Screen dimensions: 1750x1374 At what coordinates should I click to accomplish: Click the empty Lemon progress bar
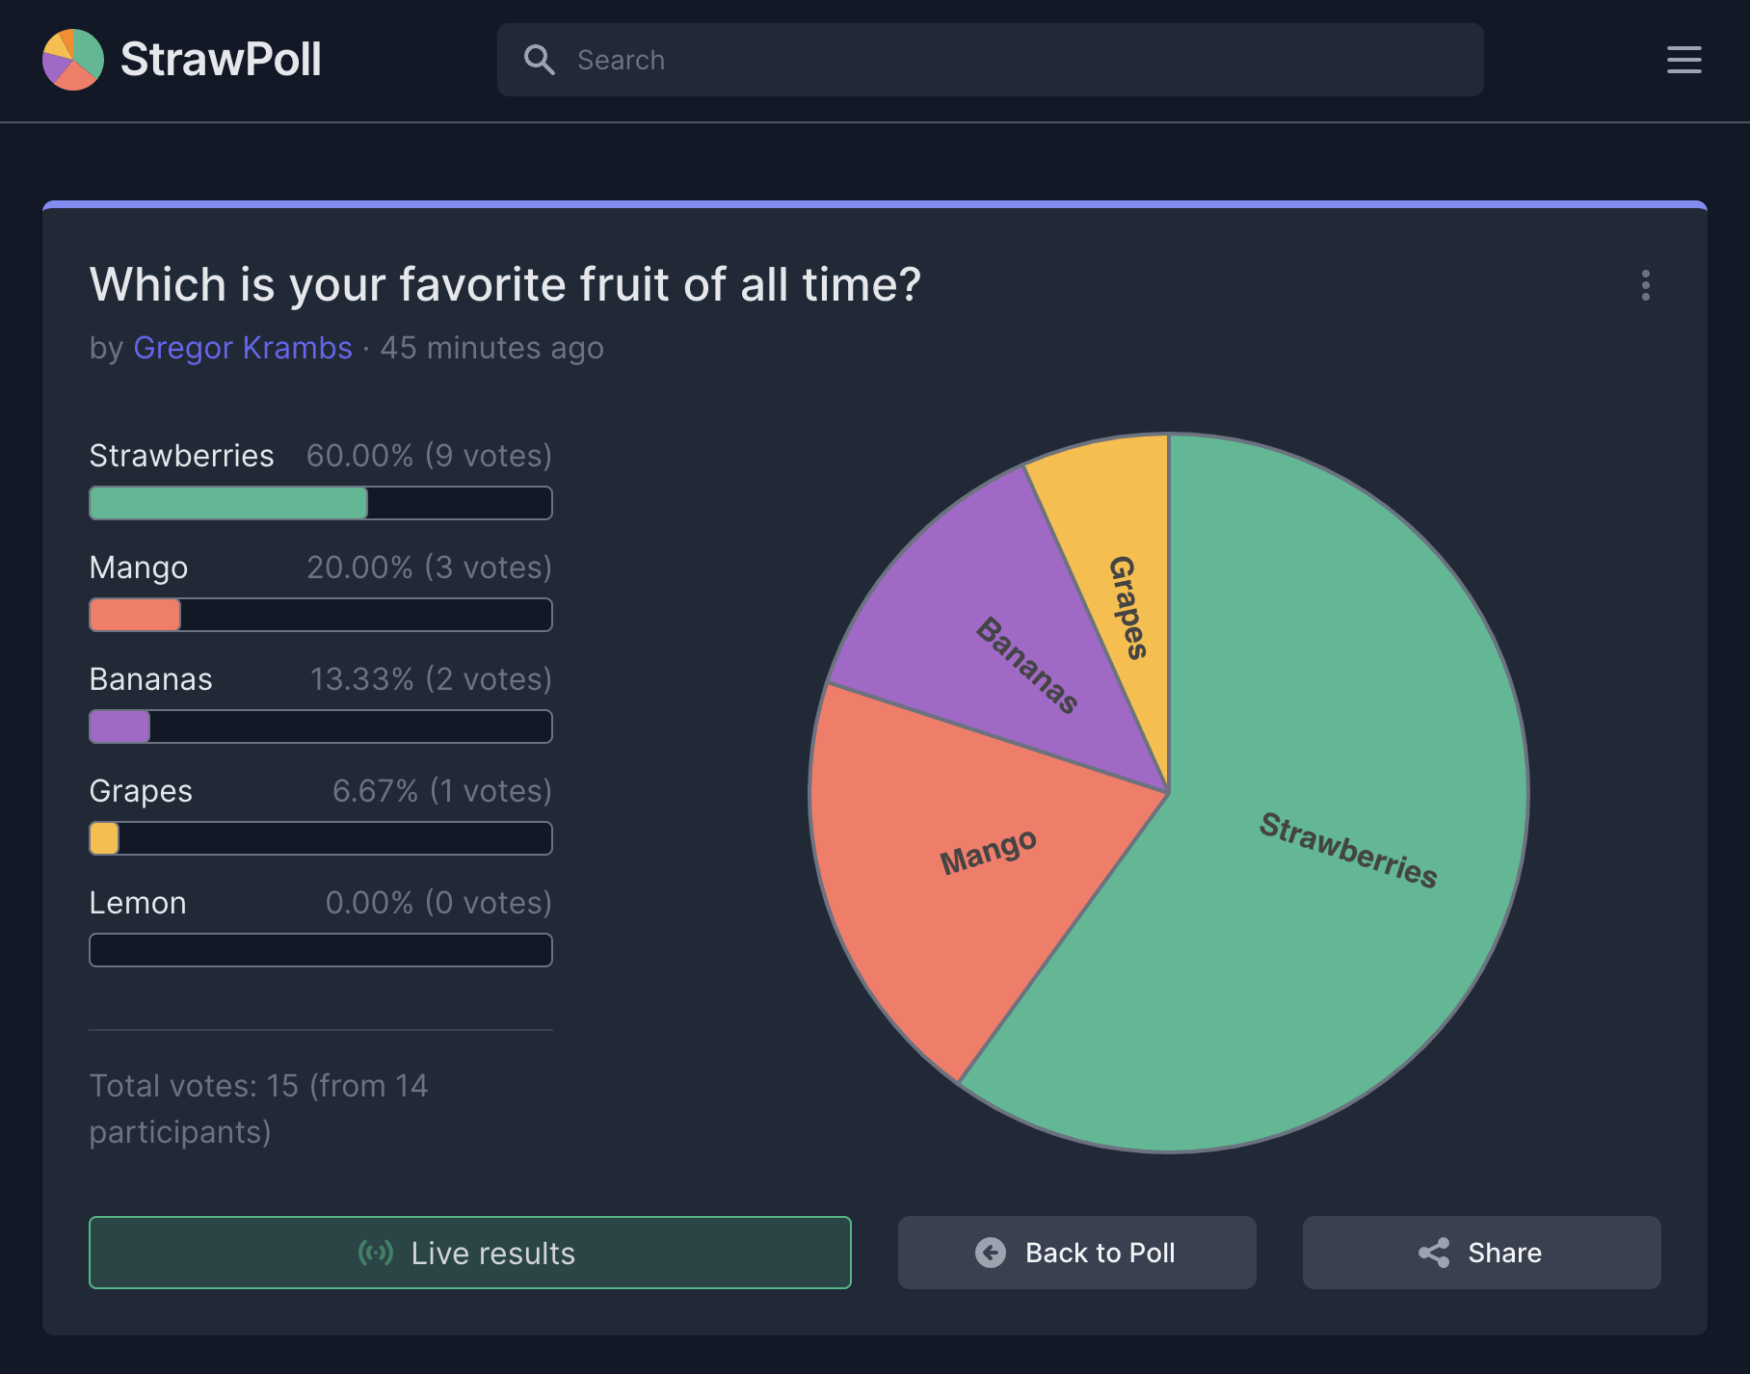320,950
